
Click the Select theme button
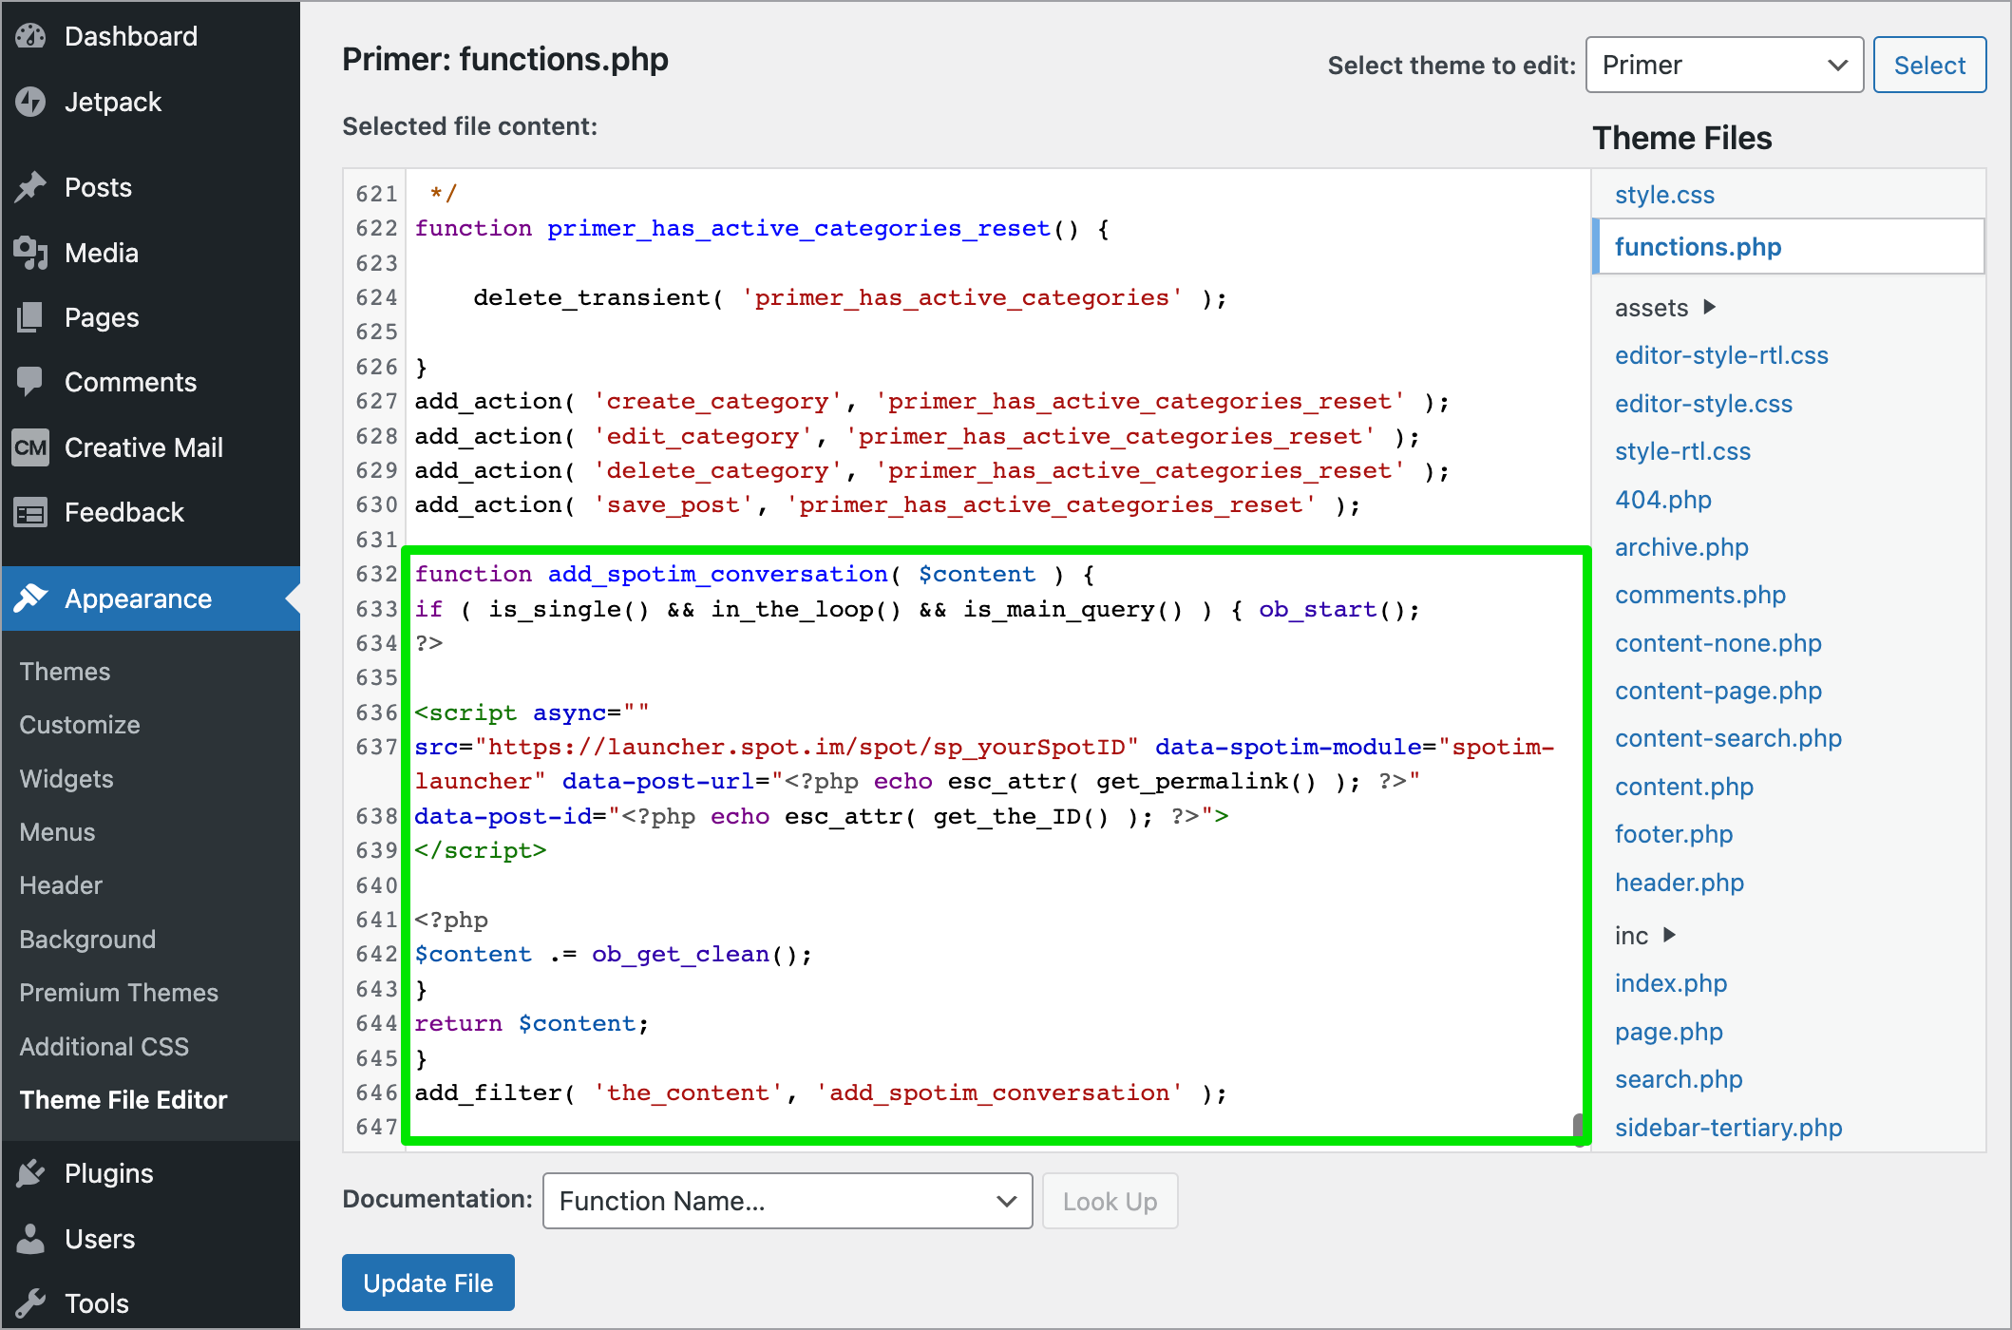1929,65
